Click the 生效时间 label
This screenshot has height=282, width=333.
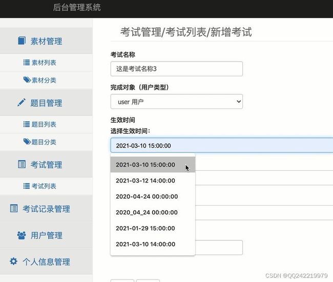coord(123,120)
